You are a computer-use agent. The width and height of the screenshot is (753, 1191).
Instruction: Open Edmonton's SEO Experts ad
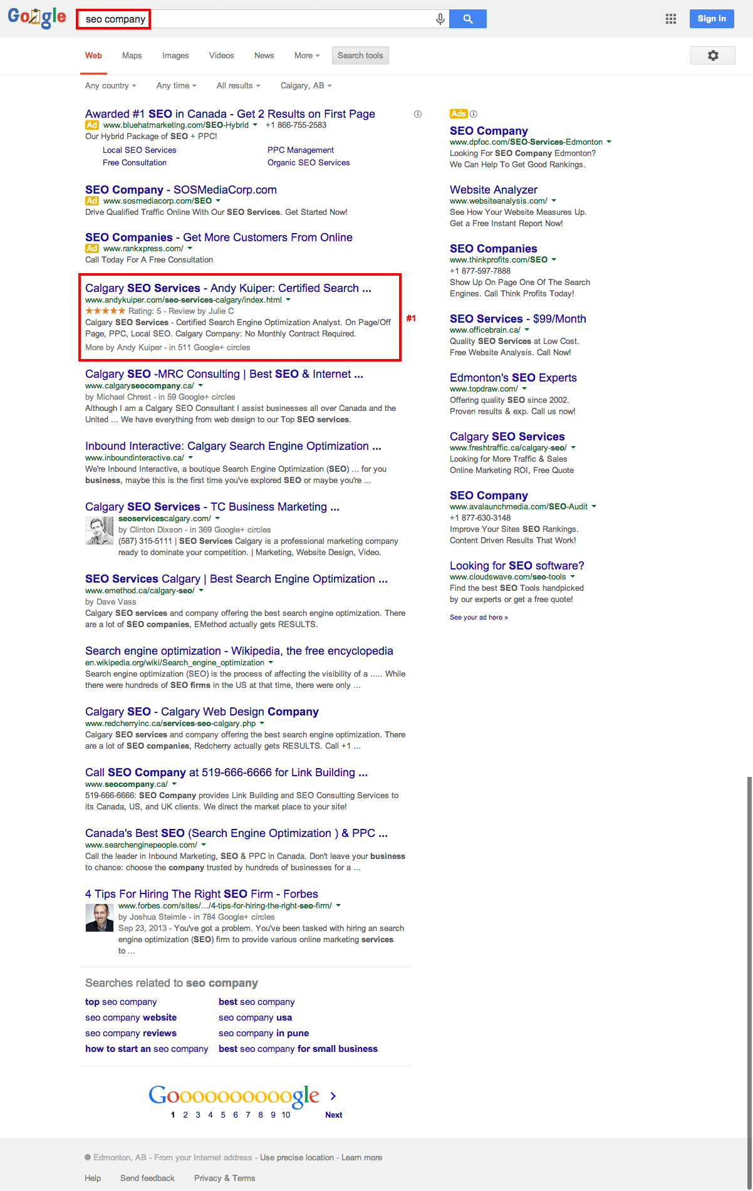pyautogui.click(x=513, y=378)
